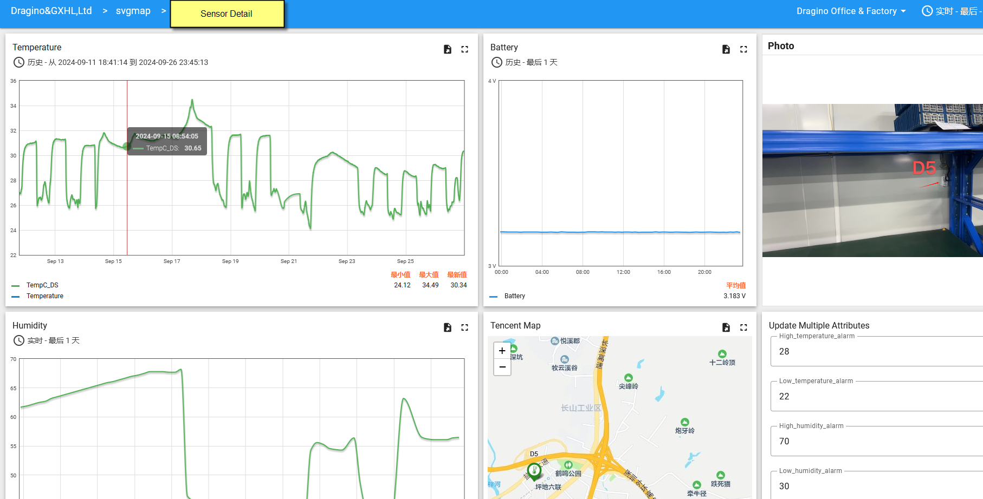983x499 pixels.
Task: Expand Tencent Map to fullscreen
Action: (743, 327)
